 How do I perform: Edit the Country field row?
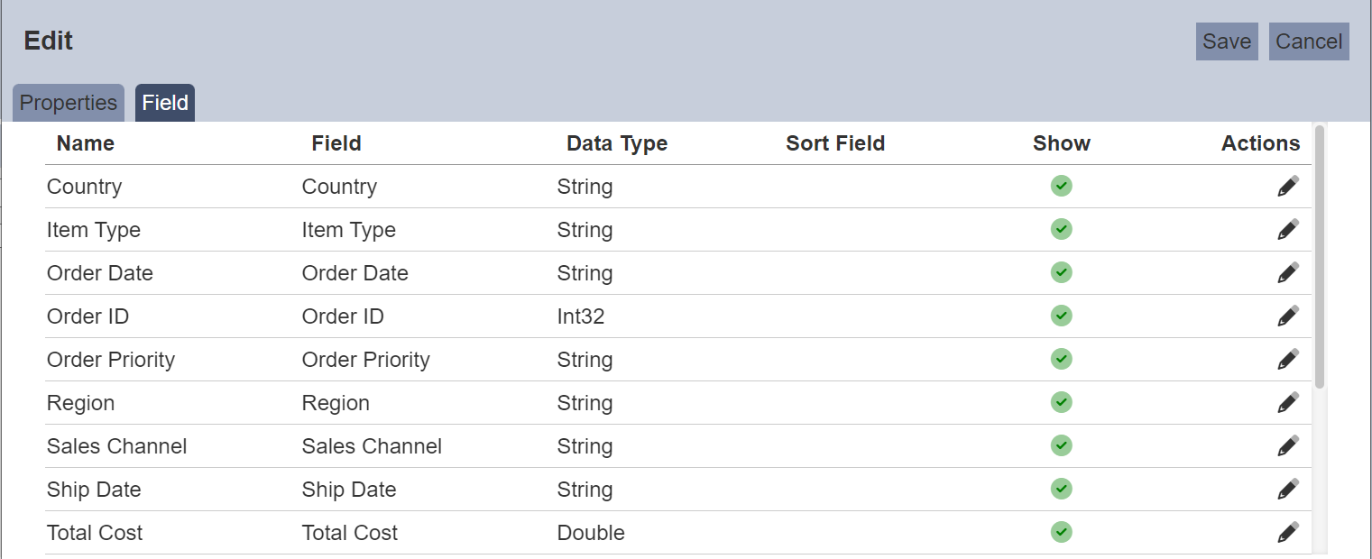tap(1288, 187)
